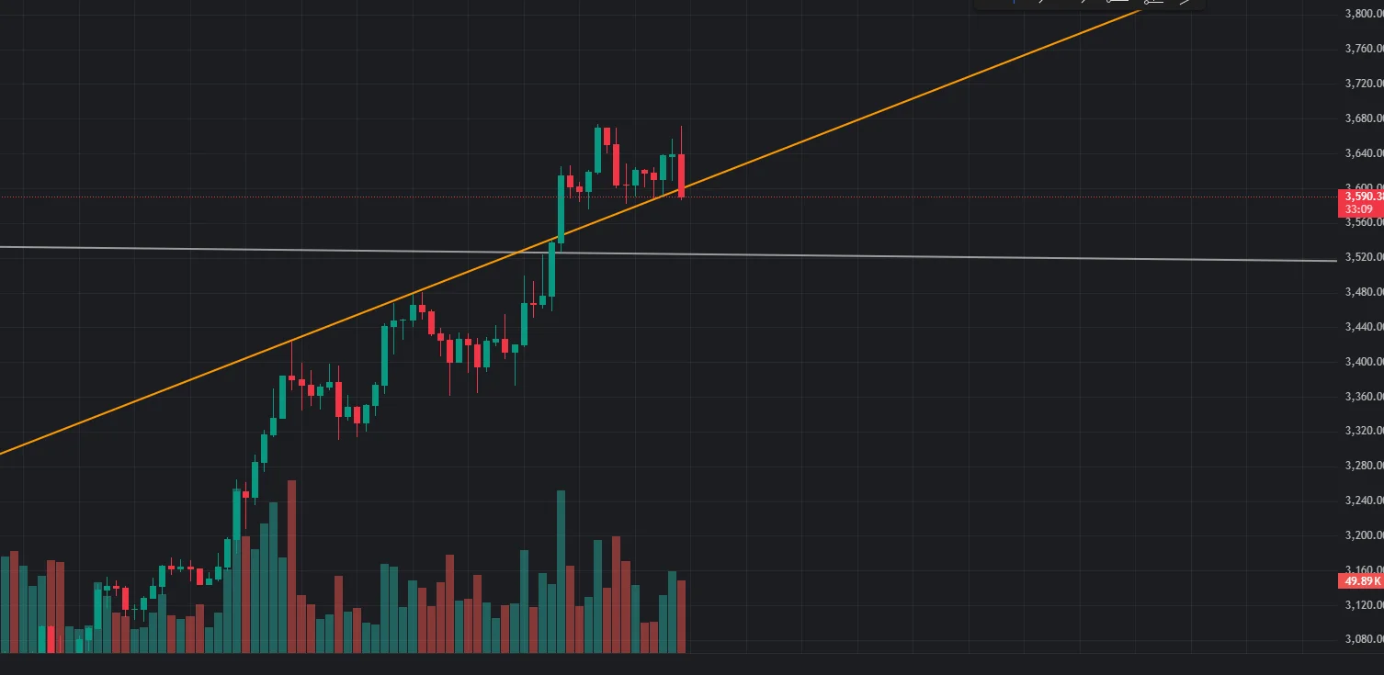Click the 3,120.00 price axis label

(x=1363, y=605)
